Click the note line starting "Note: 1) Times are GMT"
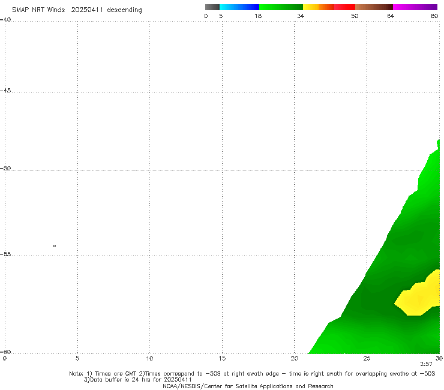This screenshot has width=444, height=390. (x=252, y=374)
